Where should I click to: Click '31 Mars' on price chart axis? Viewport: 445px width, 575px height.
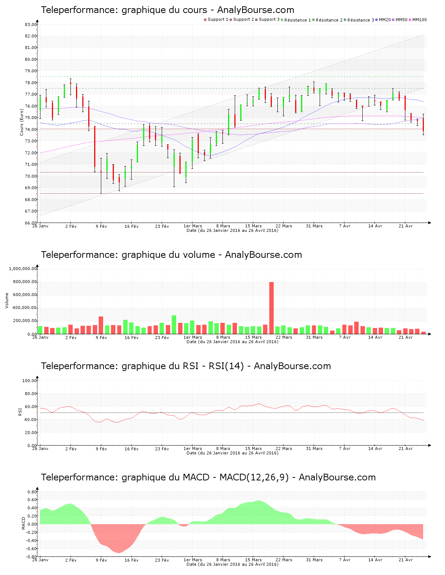coord(314,226)
